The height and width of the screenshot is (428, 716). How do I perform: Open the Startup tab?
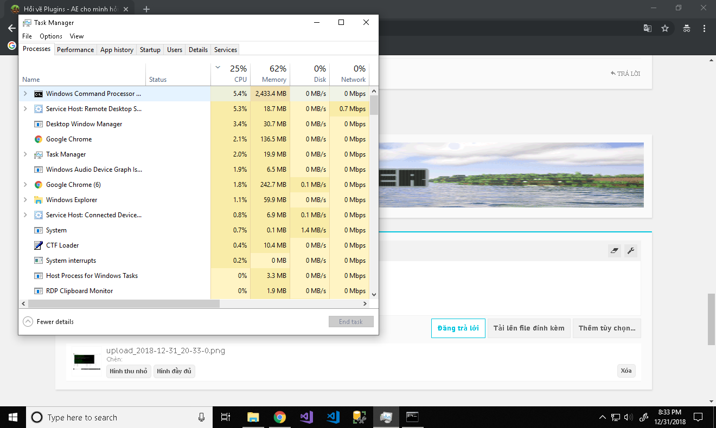click(150, 50)
